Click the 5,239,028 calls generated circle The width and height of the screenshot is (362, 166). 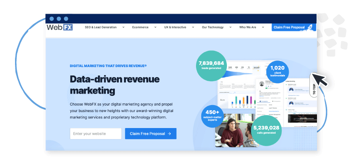(x=266, y=130)
